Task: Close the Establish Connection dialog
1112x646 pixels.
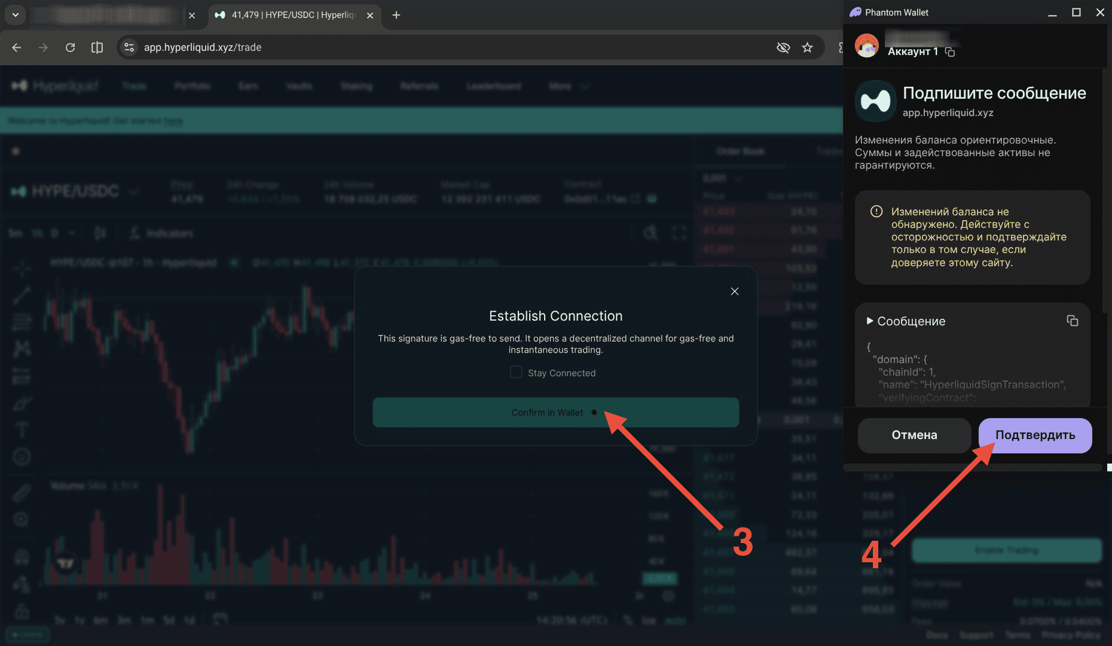Action: click(x=735, y=291)
